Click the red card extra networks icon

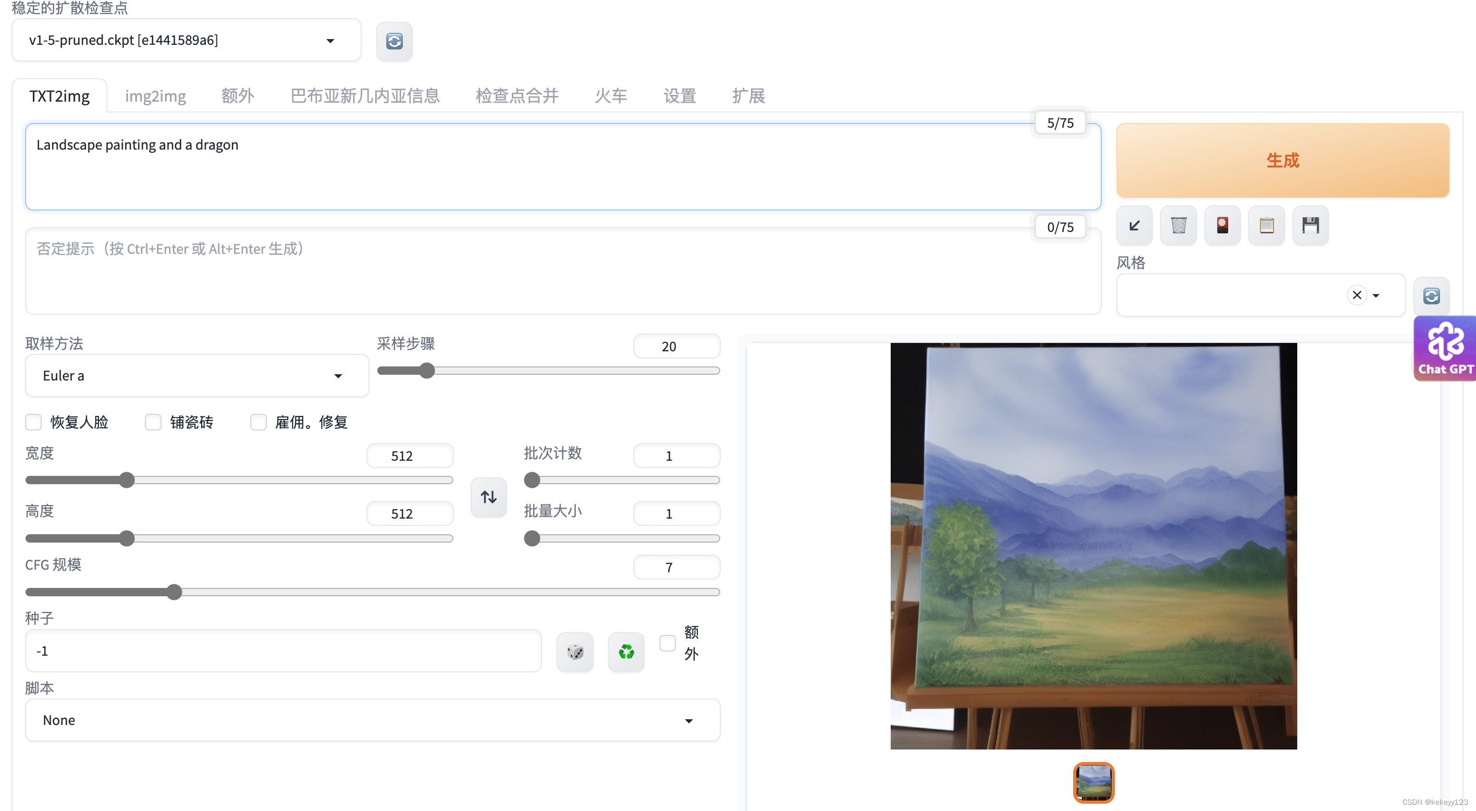point(1222,225)
